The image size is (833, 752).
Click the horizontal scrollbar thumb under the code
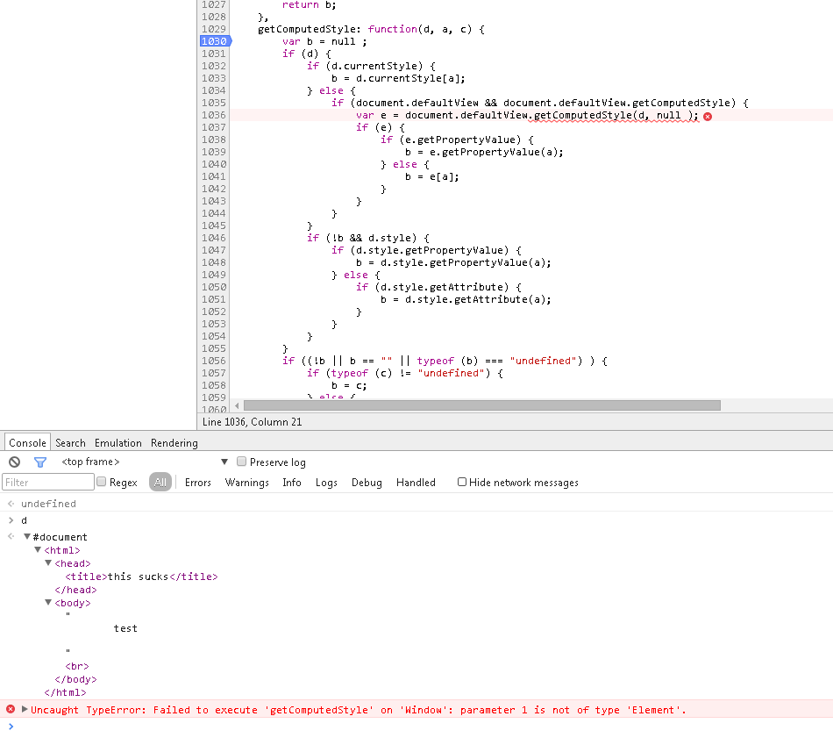tap(482, 405)
